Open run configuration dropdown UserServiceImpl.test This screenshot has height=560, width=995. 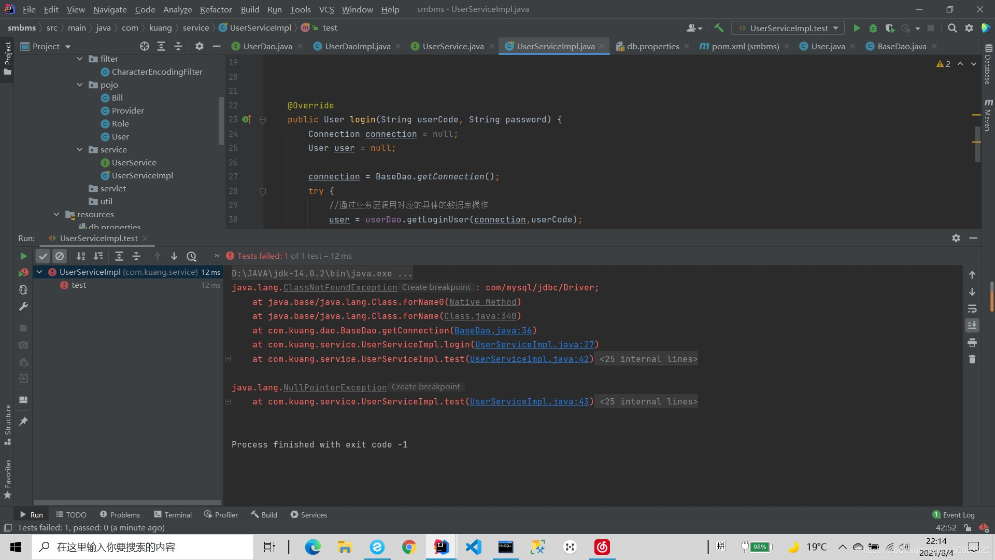[788, 28]
